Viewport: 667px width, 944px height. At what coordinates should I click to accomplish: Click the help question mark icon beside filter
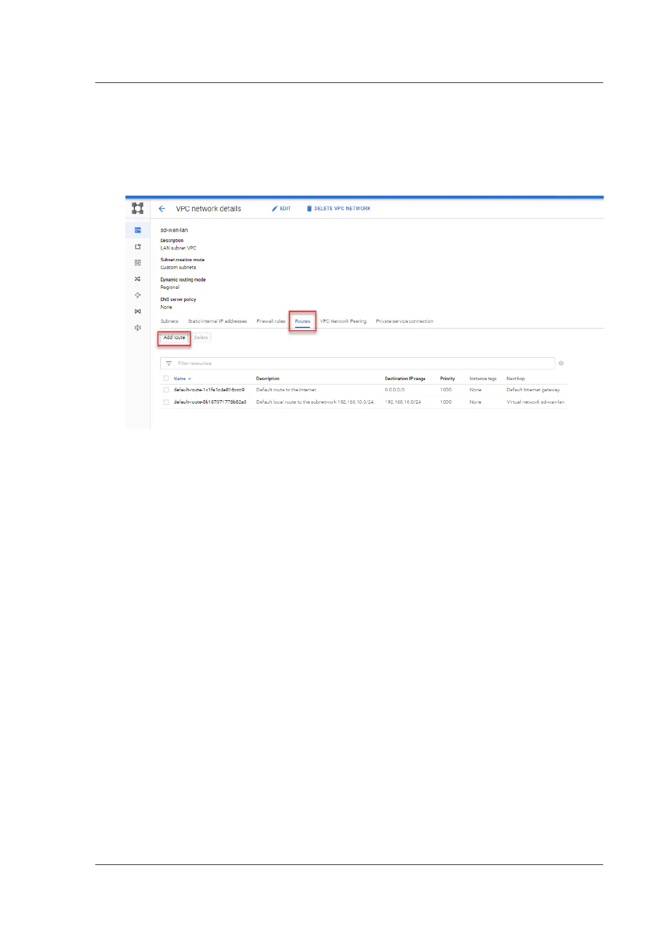pyautogui.click(x=561, y=363)
